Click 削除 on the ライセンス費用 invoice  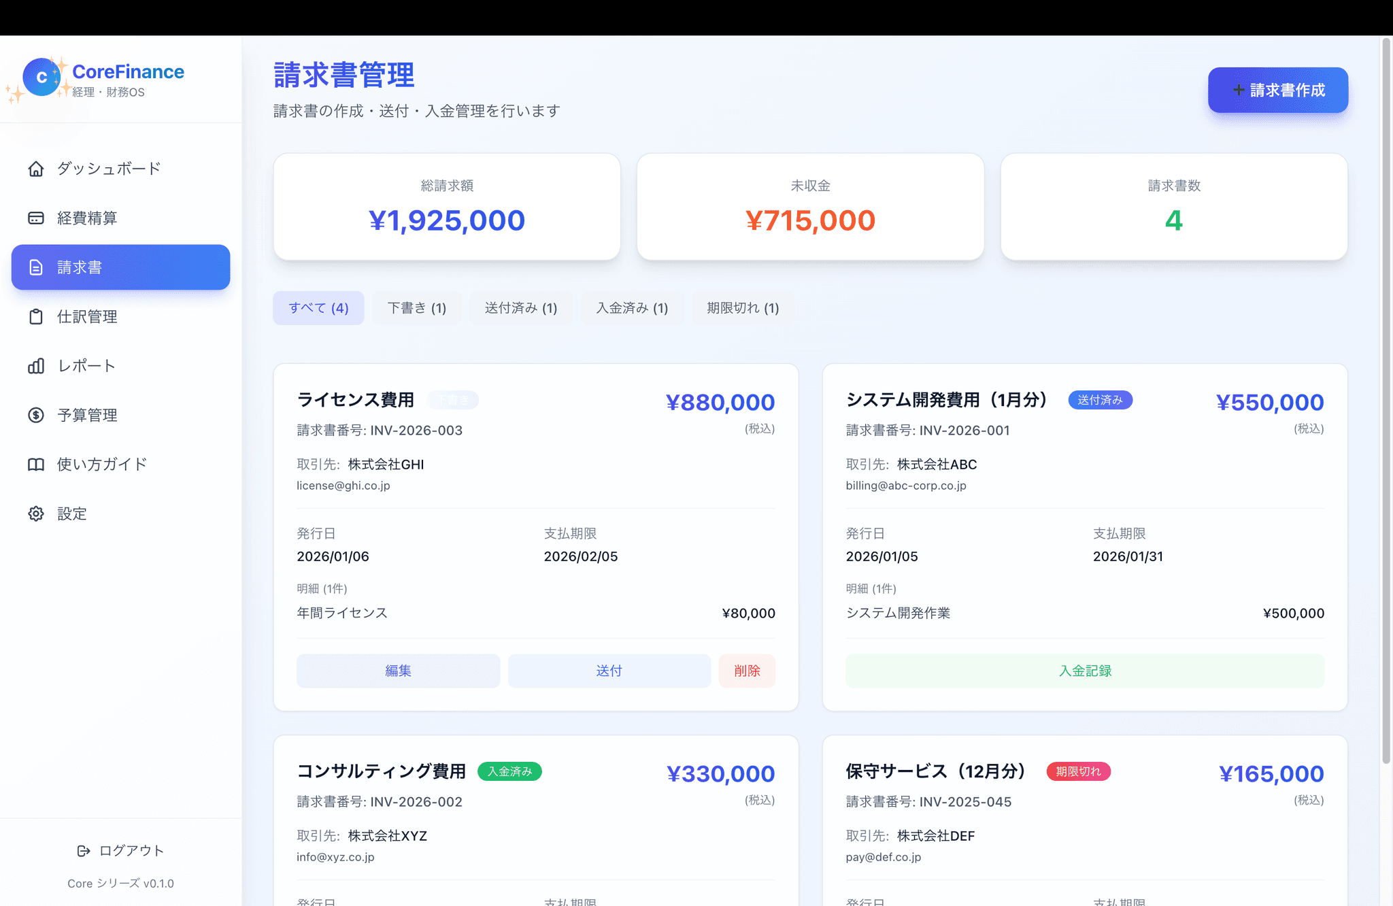pyautogui.click(x=747, y=671)
